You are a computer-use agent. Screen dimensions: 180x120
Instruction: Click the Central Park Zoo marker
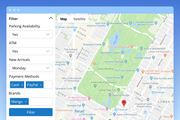pyautogui.click(x=118, y=90)
